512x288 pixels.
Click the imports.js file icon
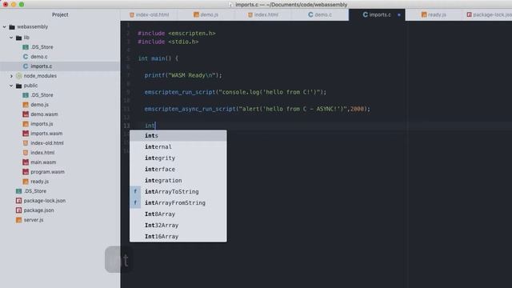(26, 124)
